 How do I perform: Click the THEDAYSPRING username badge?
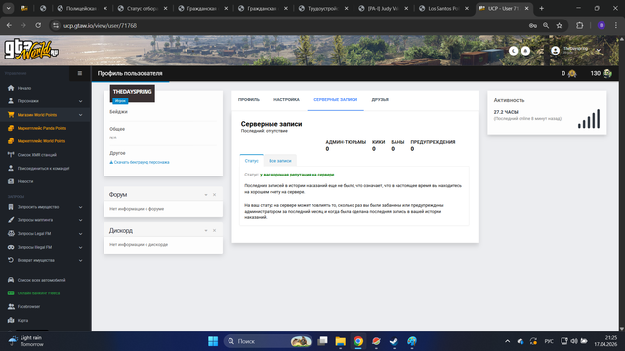pos(133,92)
